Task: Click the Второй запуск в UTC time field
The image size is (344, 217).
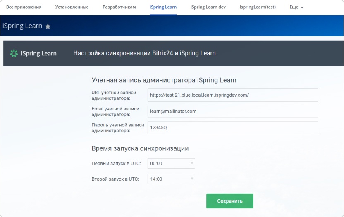Action: click(x=171, y=179)
